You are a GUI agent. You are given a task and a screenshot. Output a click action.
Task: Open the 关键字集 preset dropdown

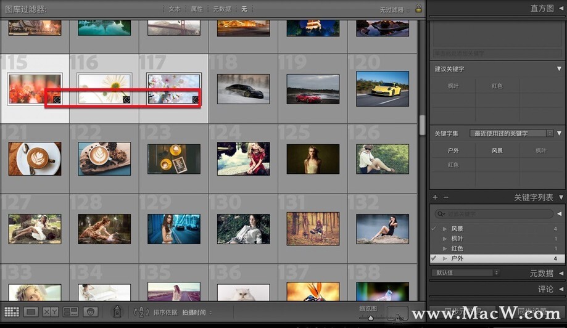[510, 133]
